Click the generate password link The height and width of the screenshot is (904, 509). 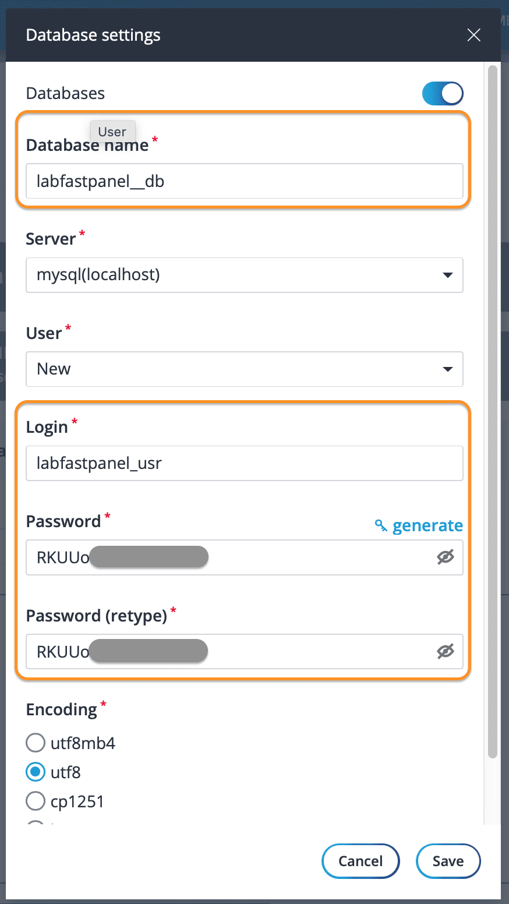click(x=427, y=525)
